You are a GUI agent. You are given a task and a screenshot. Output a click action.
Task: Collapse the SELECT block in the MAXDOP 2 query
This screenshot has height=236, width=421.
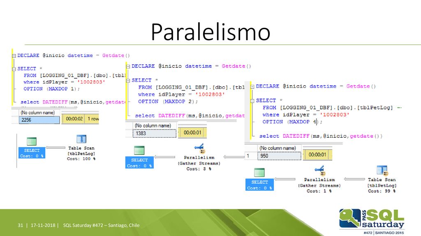[x=128, y=81]
